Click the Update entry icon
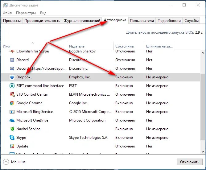This screenshot has height=170, width=206. point(12,146)
